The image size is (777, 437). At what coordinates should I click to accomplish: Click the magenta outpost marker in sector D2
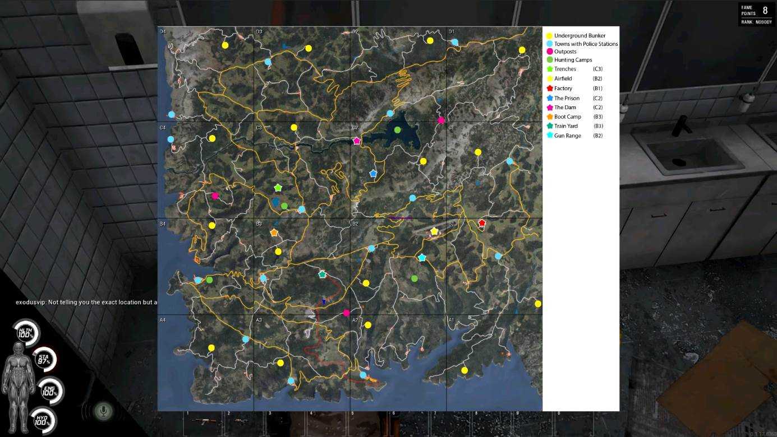tap(441, 120)
